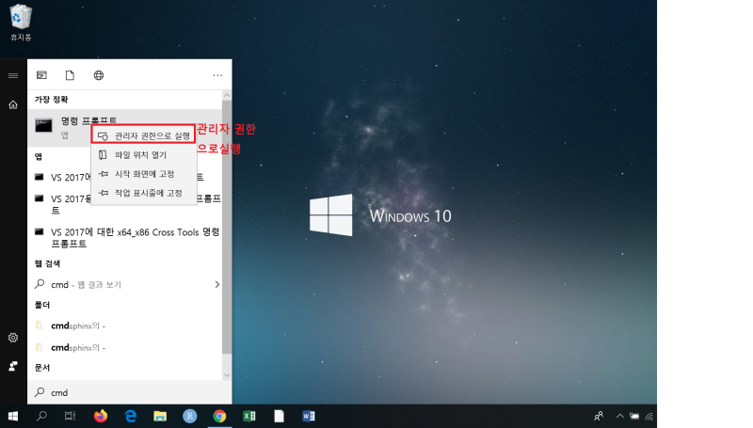Image resolution: width=753 pixels, height=428 pixels.
Task: Open the Home icon in search sidebar
Action: [x=13, y=104]
